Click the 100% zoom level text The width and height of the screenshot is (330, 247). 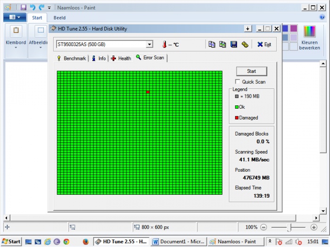251,227
